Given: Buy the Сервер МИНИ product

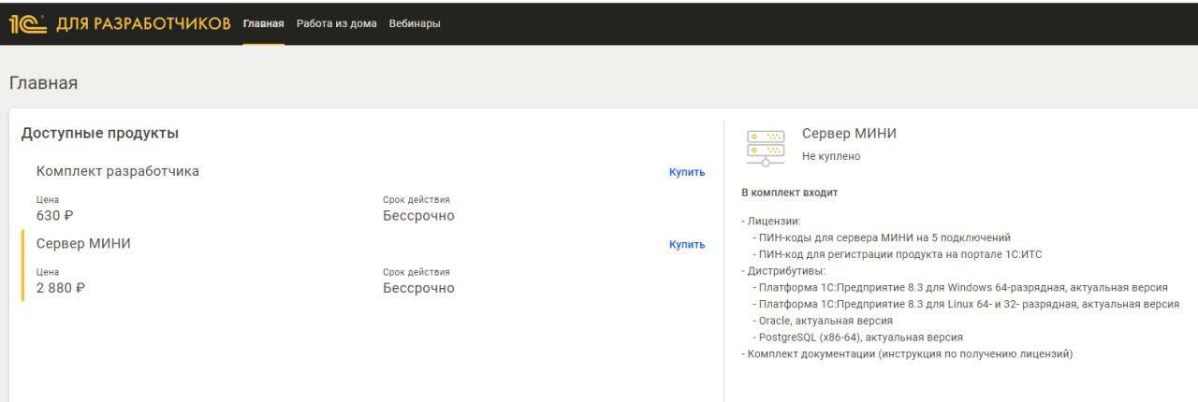Looking at the screenshot, I should (x=687, y=245).
